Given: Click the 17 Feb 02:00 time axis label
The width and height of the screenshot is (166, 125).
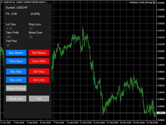Looking at the screenshot, I should pos(112,123).
